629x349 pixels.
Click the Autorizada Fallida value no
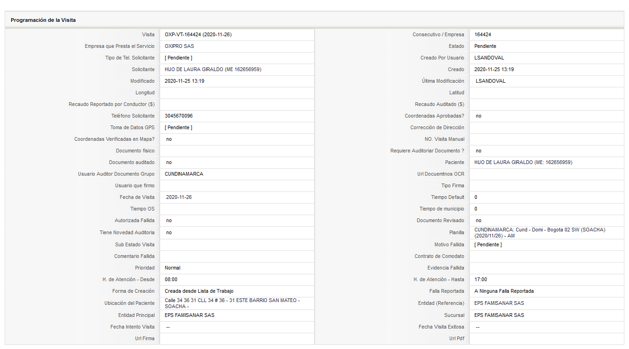[x=169, y=221]
